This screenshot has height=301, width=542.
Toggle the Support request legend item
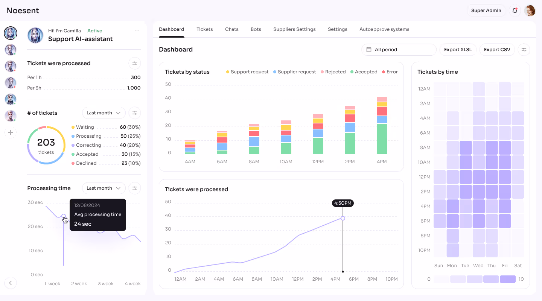tap(247, 71)
